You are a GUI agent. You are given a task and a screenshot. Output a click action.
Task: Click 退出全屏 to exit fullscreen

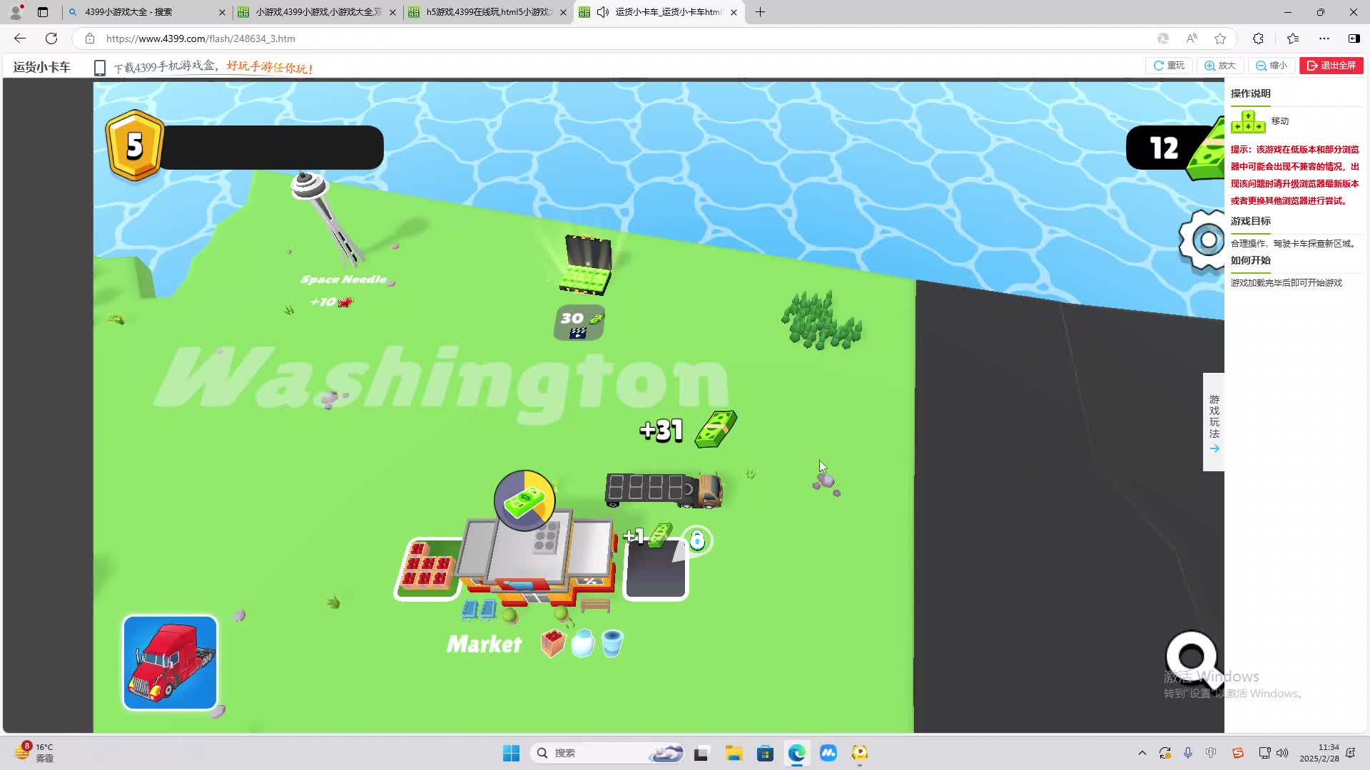click(1331, 66)
